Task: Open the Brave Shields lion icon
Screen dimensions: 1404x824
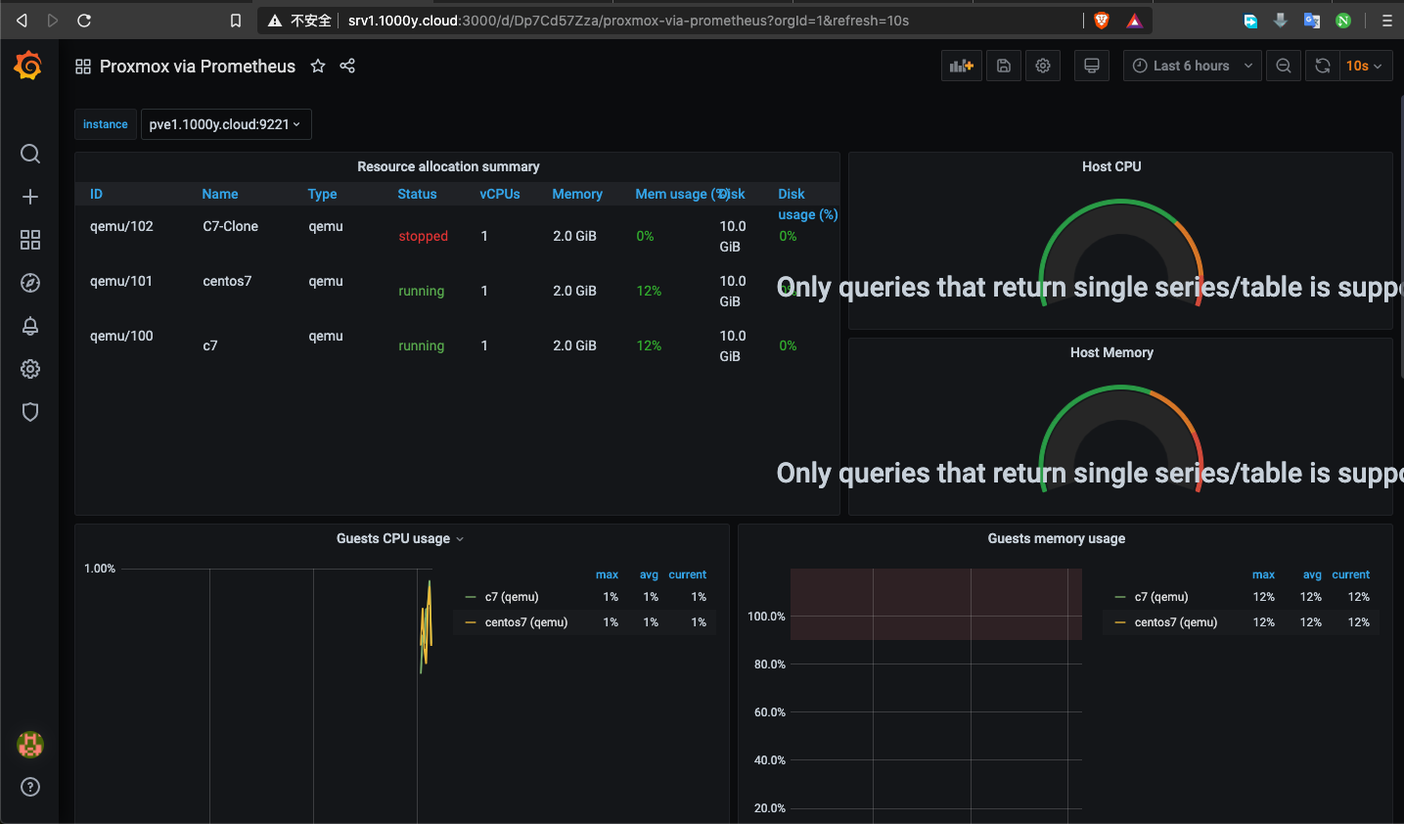Action: pyautogui.click(x=1102, y=20)
